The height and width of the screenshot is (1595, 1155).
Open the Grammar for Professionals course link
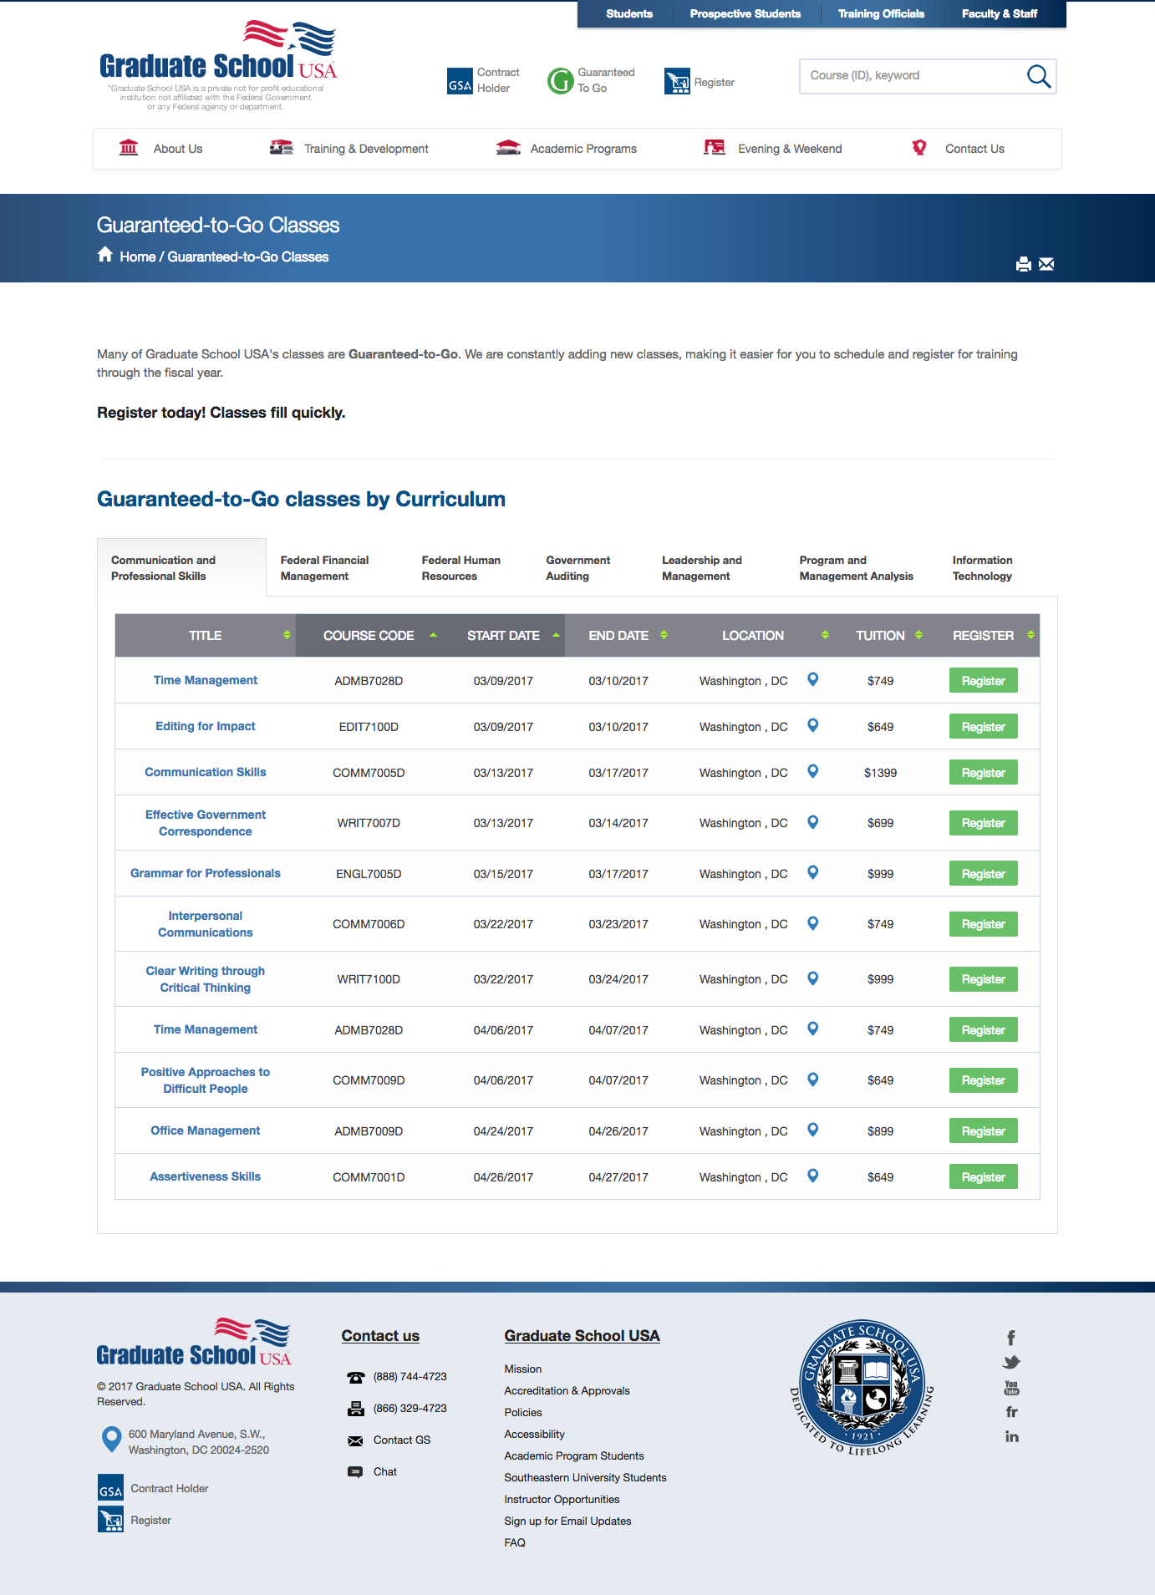pyautogui.click(x=206, y=873)
